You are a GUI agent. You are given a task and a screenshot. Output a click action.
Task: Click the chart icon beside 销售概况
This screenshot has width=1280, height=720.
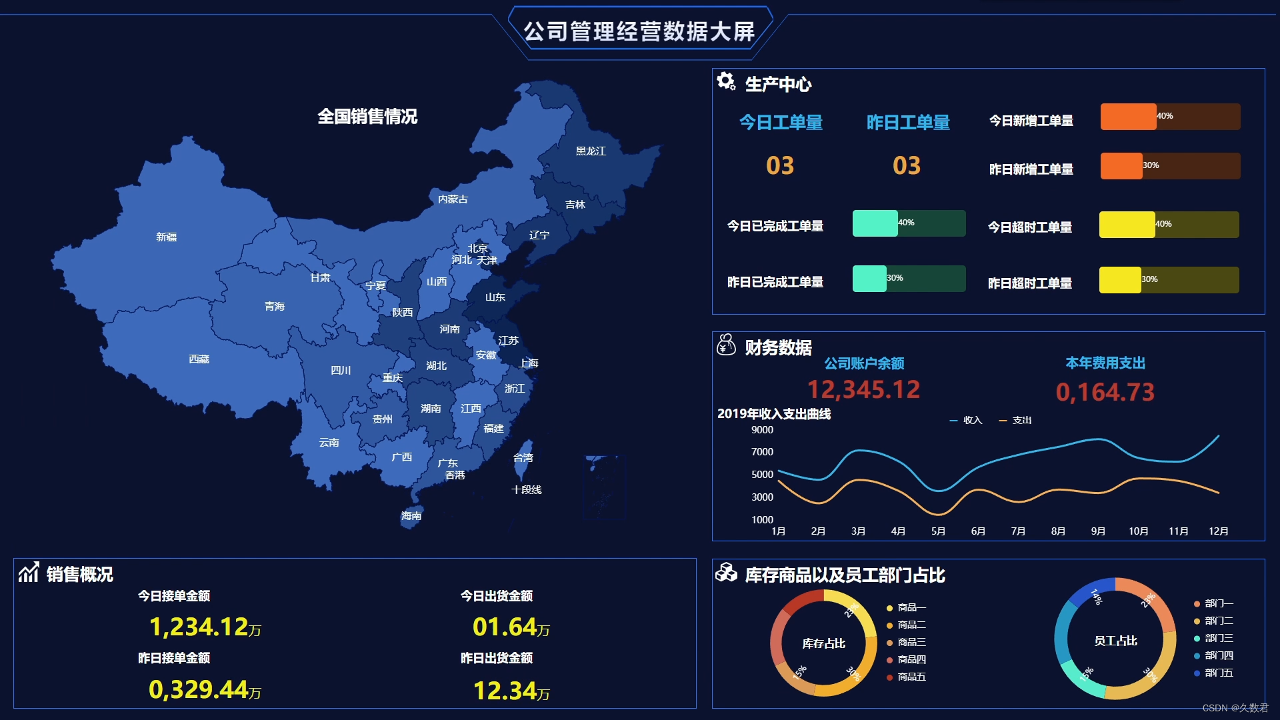[x=29, y=572]
